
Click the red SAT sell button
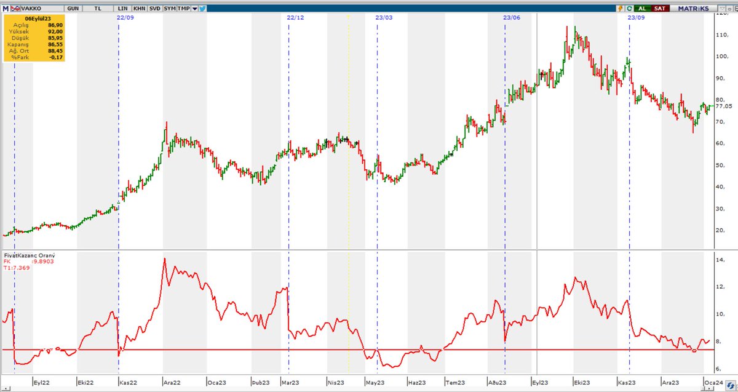tap(659, 9)
